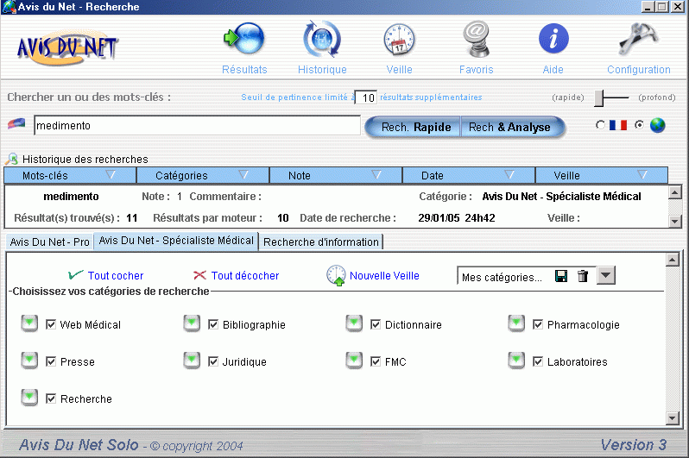Viewport: 689px width, 458px height.
Task: Click the supplementary results number field
Action: [366, 97]
